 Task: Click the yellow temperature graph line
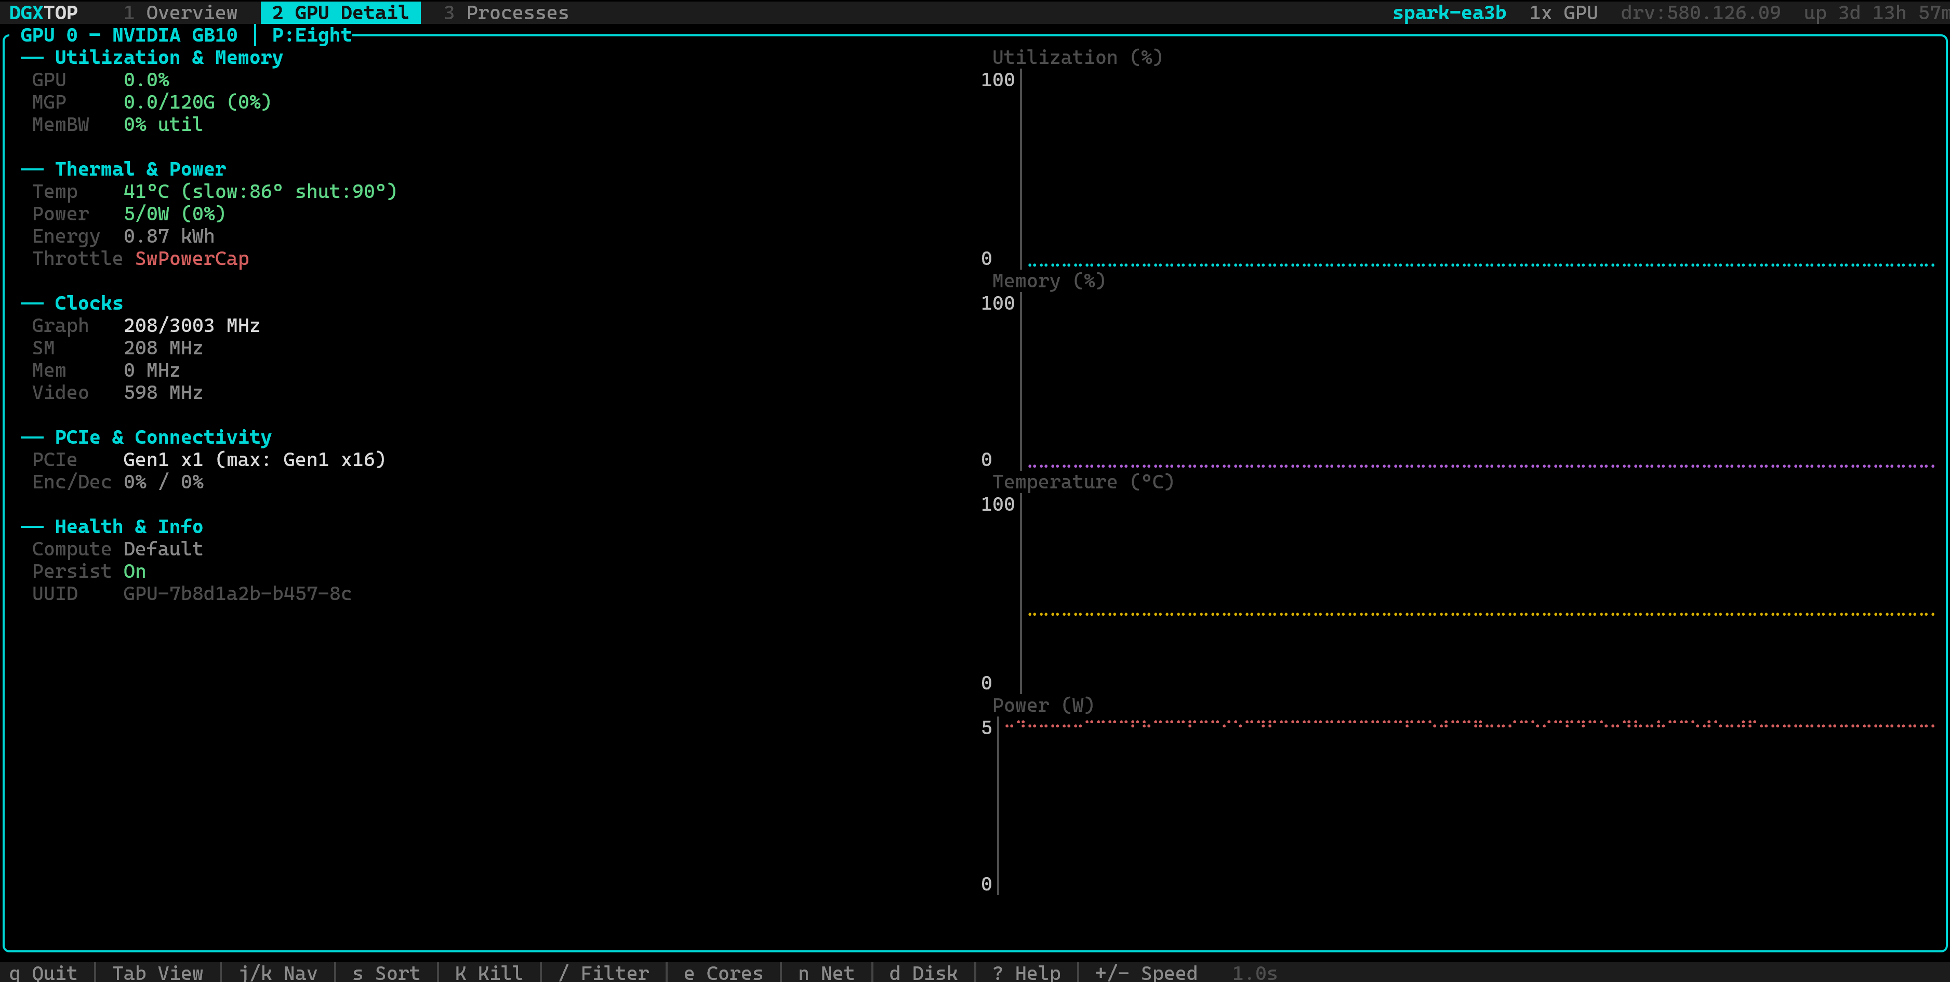pos(1481,614)
